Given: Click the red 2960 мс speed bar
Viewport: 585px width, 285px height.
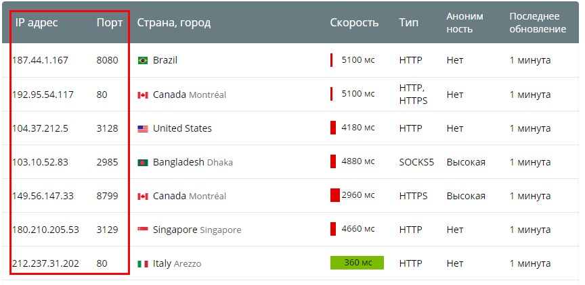Looking at the screenshot, I should click(335, 195).
